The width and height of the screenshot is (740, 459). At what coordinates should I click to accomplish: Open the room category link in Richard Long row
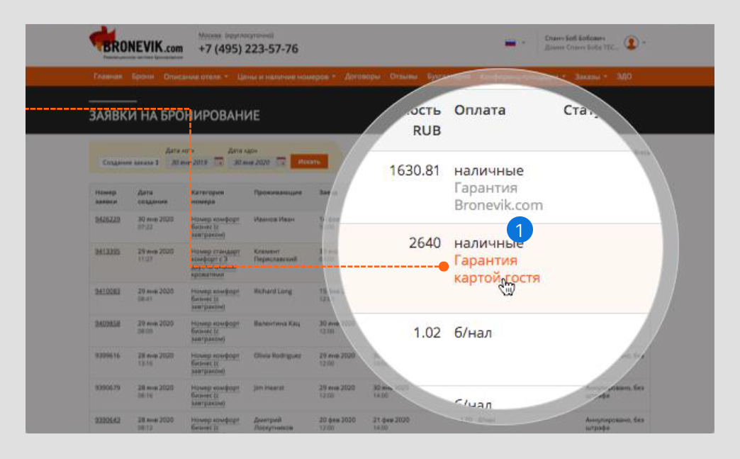click(x=215, y=299)
